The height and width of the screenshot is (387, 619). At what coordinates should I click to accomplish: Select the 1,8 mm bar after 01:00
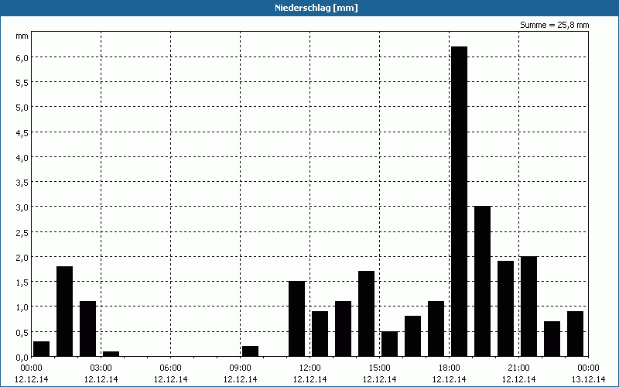click(65, 312)
